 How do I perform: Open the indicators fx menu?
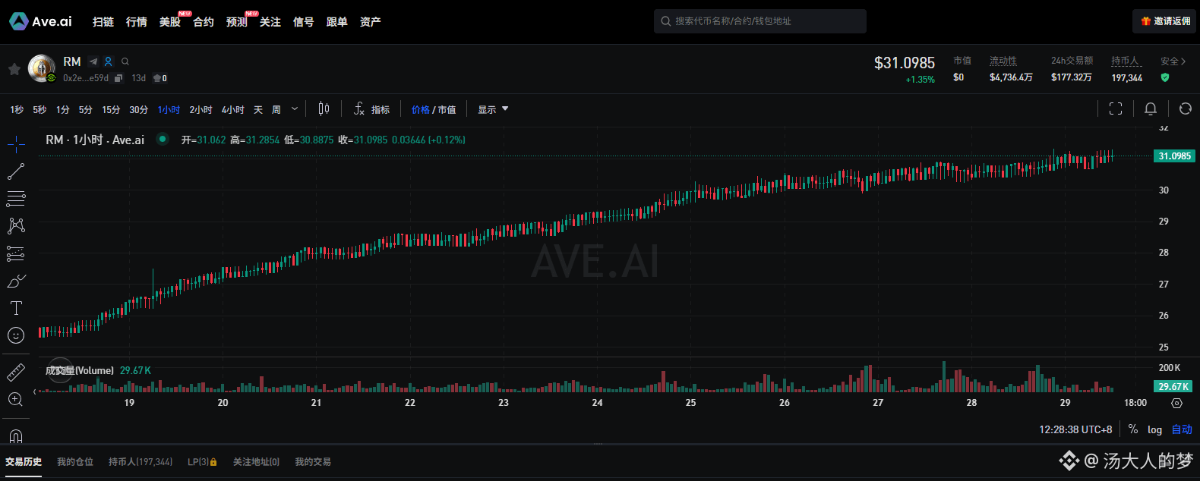point(371,109)
